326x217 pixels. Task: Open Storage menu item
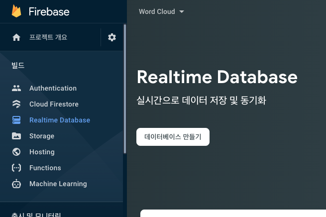(42, 136)
